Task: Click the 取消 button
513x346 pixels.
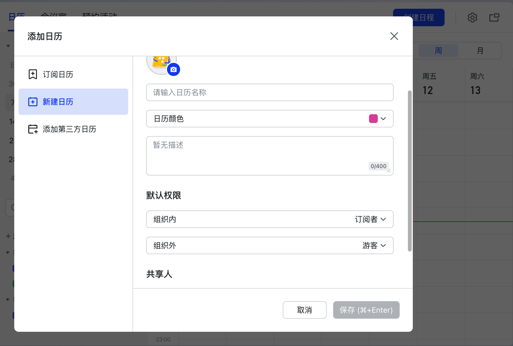Action: (x=305, y=310)
